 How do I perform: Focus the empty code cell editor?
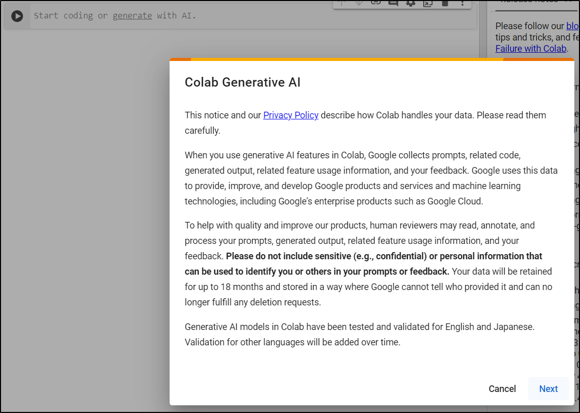pyautogui.click(x=254, y=16)
